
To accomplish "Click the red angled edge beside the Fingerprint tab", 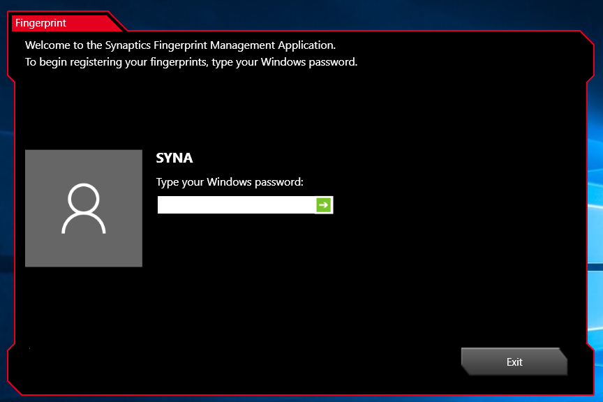I will click(x=118, y=23).
